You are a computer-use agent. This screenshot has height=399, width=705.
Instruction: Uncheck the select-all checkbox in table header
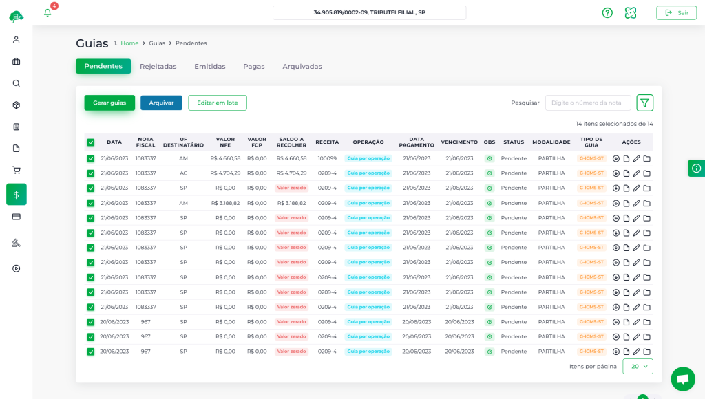click(91, 142)
